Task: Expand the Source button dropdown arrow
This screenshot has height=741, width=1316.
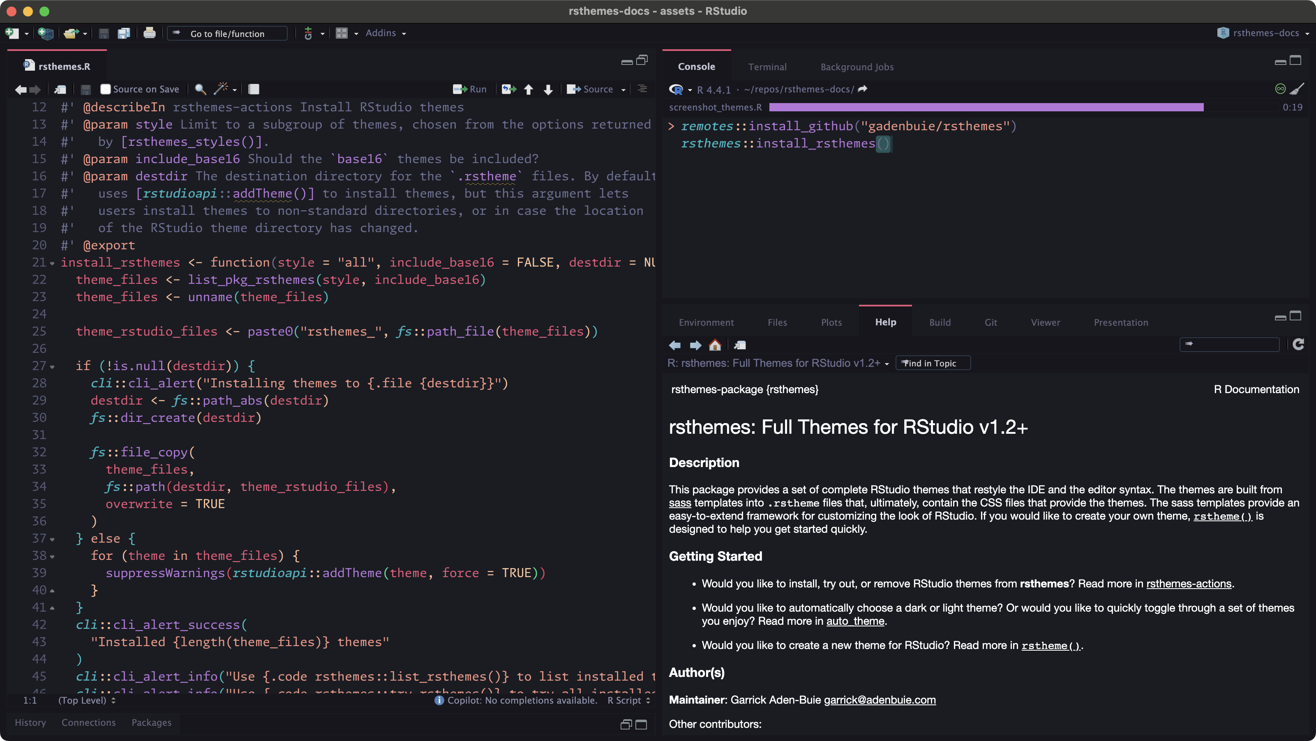Action: 623,90
